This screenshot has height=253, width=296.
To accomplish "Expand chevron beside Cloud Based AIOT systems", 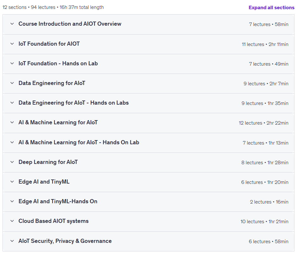I will [12, 221].
